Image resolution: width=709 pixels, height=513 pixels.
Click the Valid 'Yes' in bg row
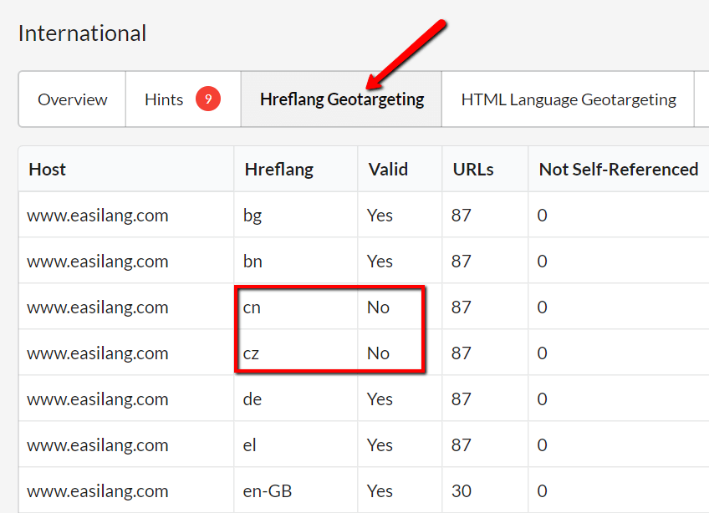coord(380,216)
